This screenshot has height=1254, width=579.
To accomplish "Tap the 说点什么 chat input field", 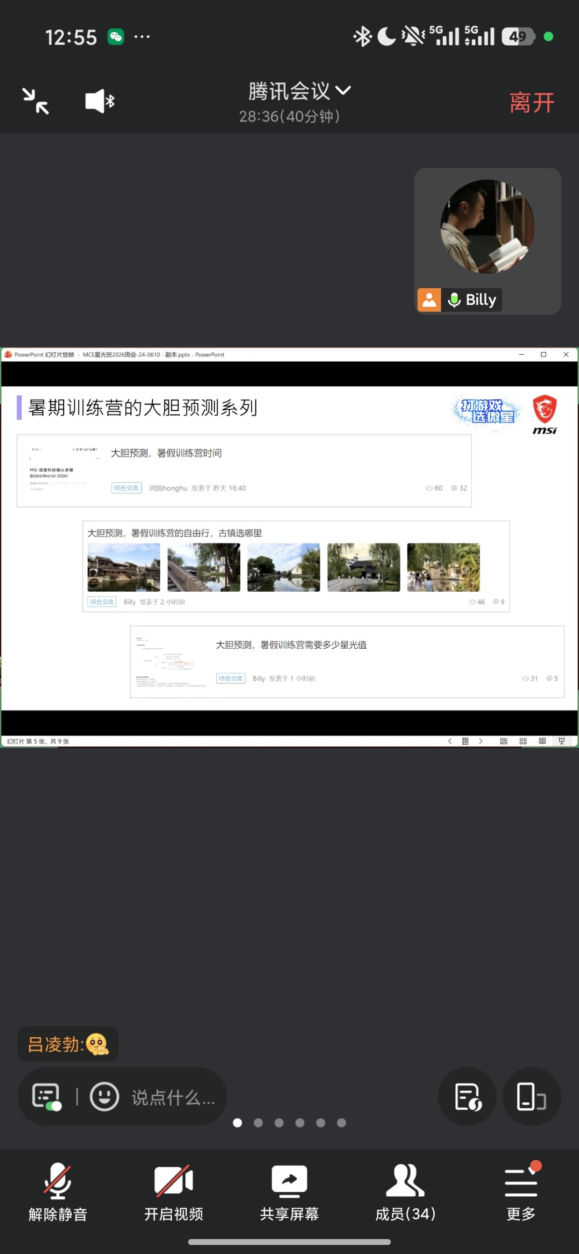I will [173, 1097].
